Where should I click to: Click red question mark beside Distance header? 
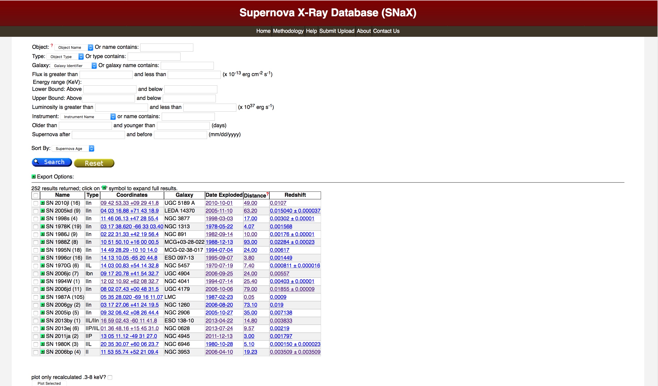click(x=267, y=194)
